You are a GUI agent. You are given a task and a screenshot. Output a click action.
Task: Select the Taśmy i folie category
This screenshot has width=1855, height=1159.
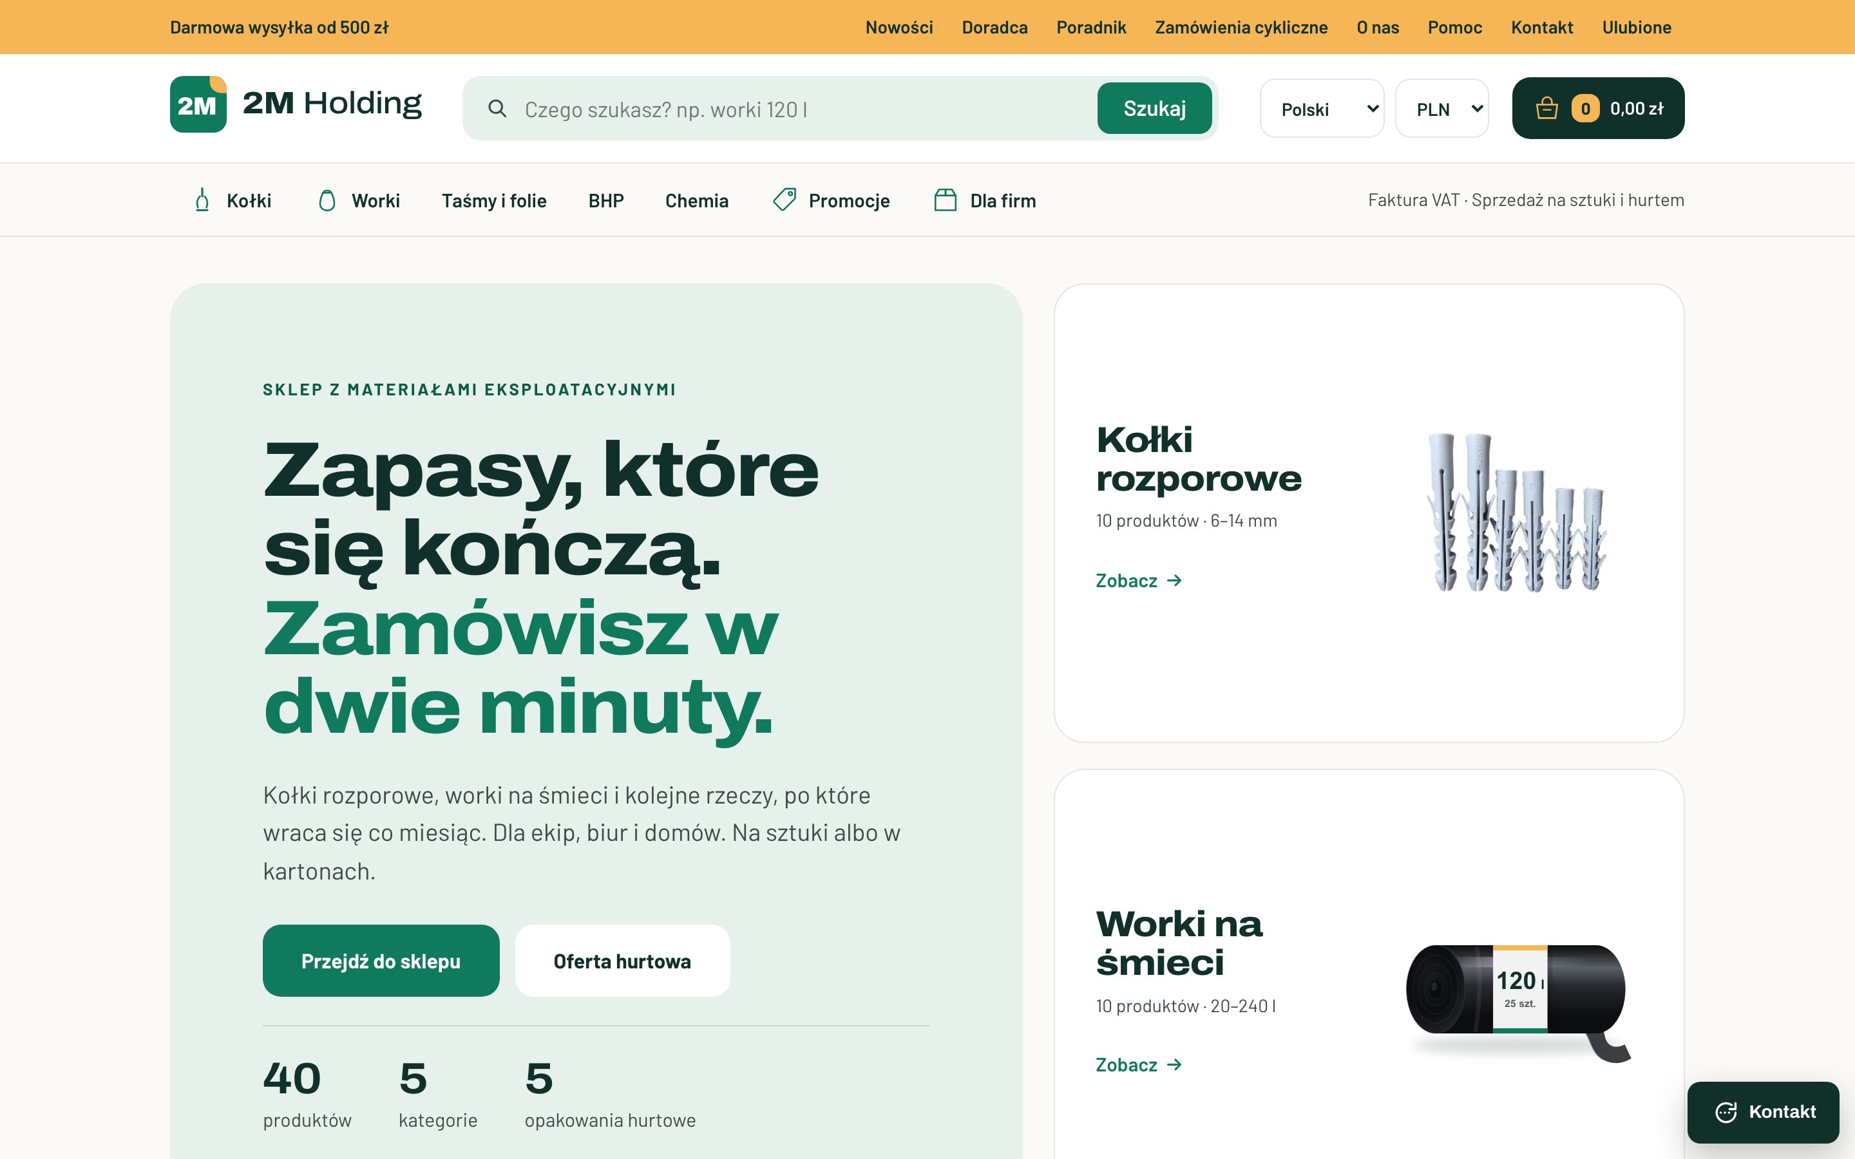495,201
